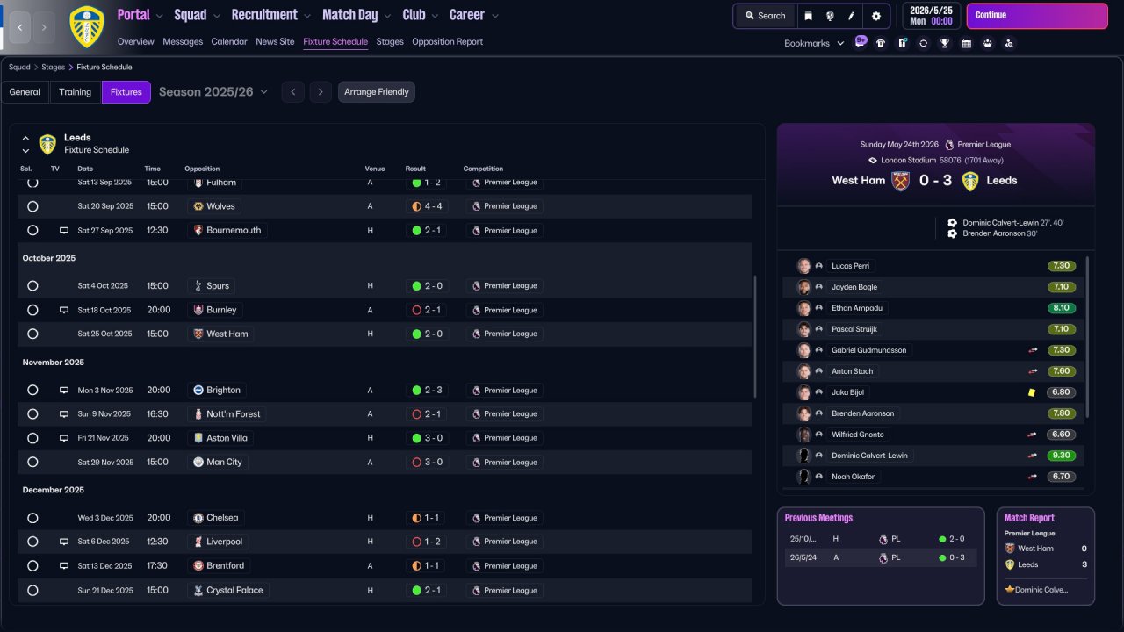Image resolution: width=1124 pixels, height=632 pixels.
Task: Click Stages in the breadcrumb trail
Action: (x=53, y=67)
